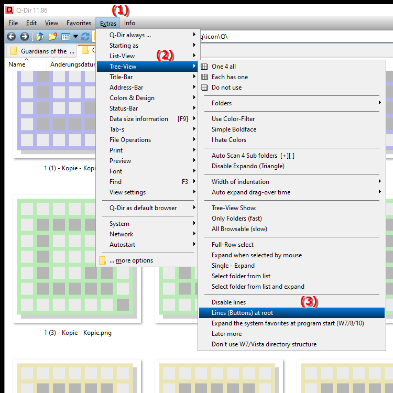Click the folder Up icon in toolbar
The image size is (393, 393).
(40, 37)
